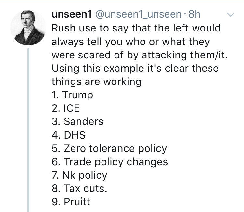Click the tweet's first line about Rush
Image resolution: width=244 pixels, height=212 pixels.
[x=136, y=28]
